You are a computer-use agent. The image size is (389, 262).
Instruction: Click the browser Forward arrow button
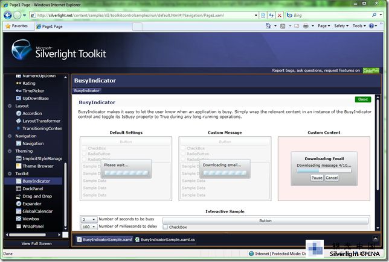point(17,15)
